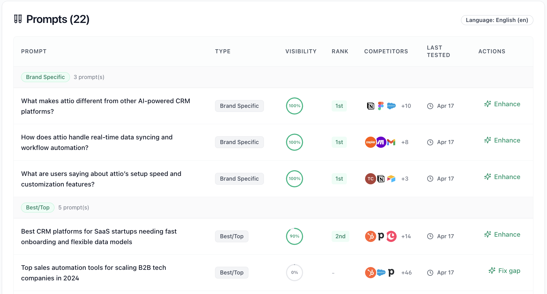
Task: Click TC avatar in the setup speed row
Action: tap(371, 179)
